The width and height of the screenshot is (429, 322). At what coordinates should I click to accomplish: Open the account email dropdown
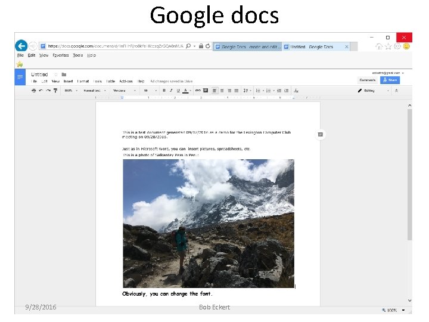(x=388, y=73)
